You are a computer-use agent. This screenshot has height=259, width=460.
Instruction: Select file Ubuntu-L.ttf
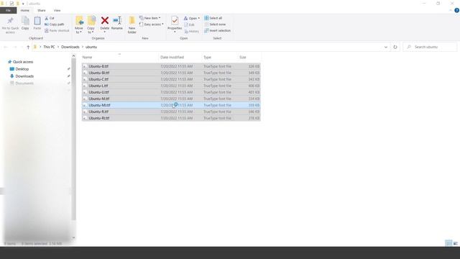coord(171,86)
